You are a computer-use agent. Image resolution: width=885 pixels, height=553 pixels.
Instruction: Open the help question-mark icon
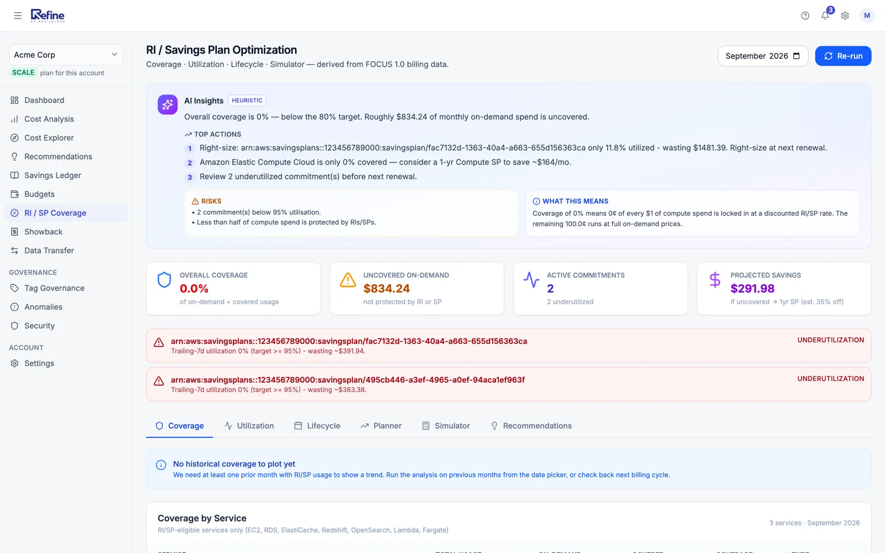pos(805,15)
